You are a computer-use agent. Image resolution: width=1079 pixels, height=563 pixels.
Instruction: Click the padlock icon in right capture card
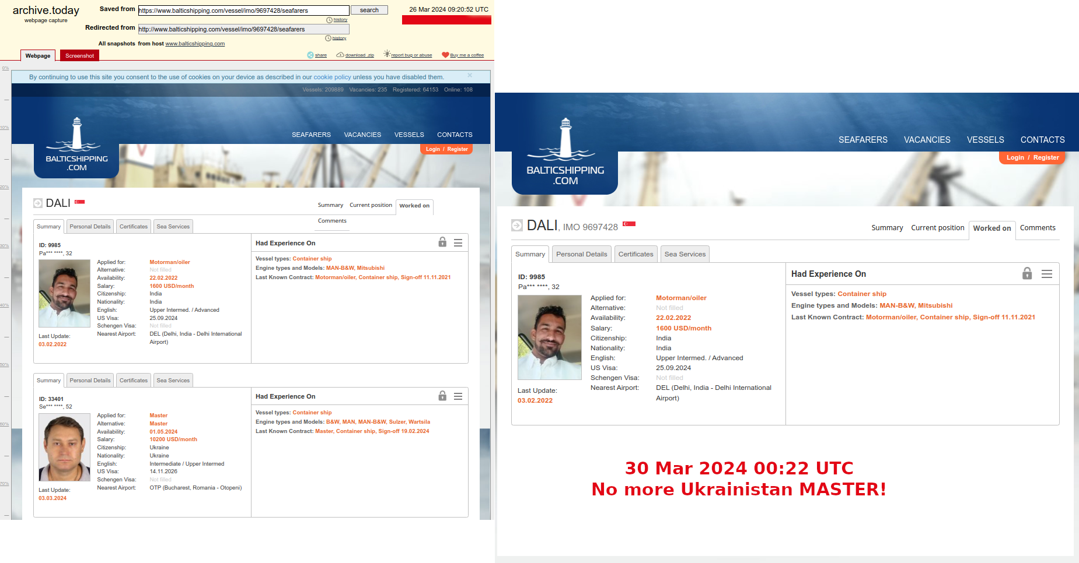[1027, 273]
